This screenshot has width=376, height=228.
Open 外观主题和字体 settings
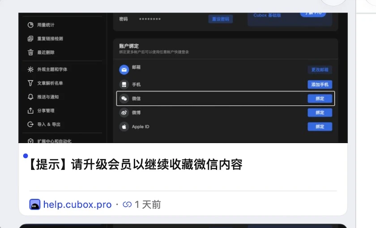pos(52,69)
